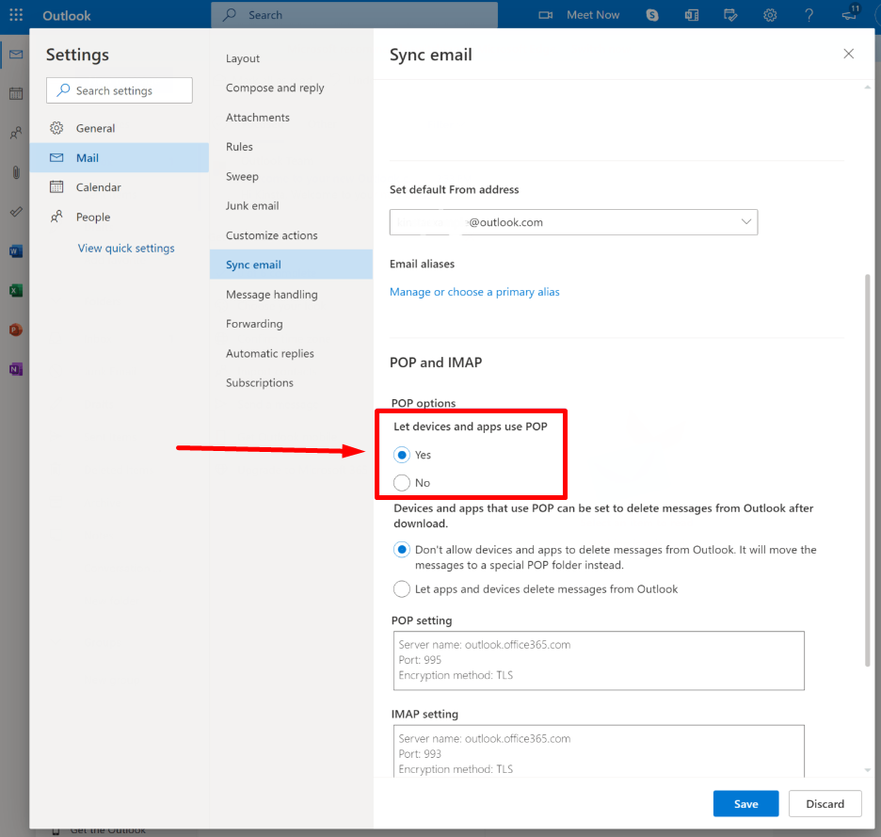Click the scrollbar up arrow
The height and width of the screenshot is (837, 881).
point(868,88)
